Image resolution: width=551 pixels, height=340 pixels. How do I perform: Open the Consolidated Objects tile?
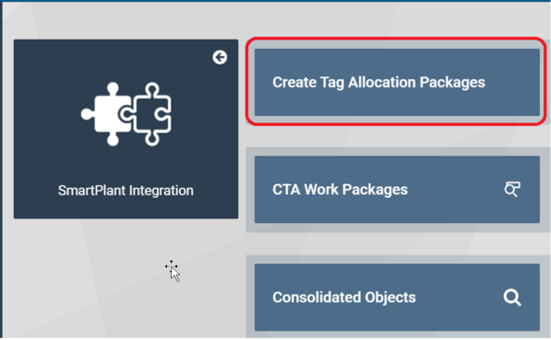pos(397,298)
